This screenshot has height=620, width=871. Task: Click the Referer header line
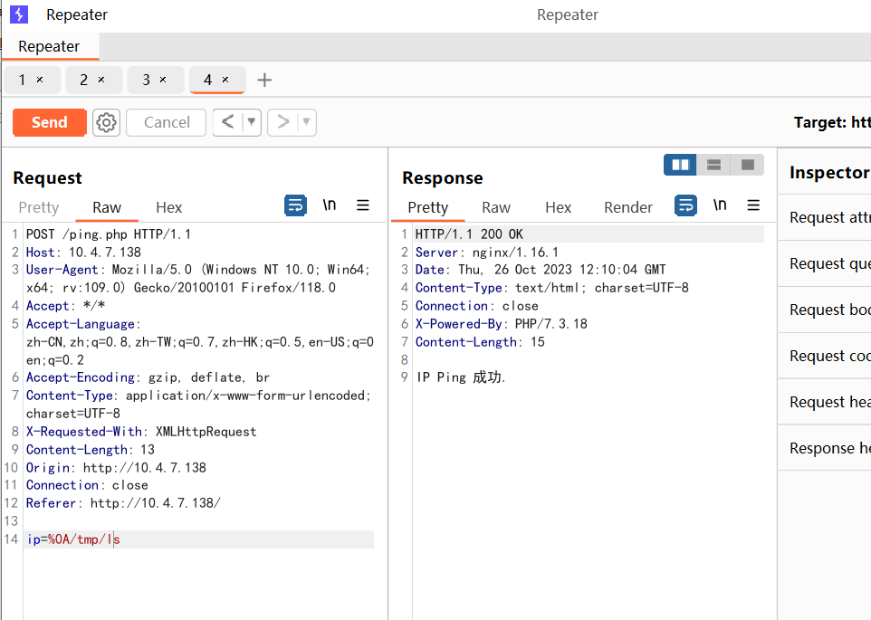(x=123, y=503)
